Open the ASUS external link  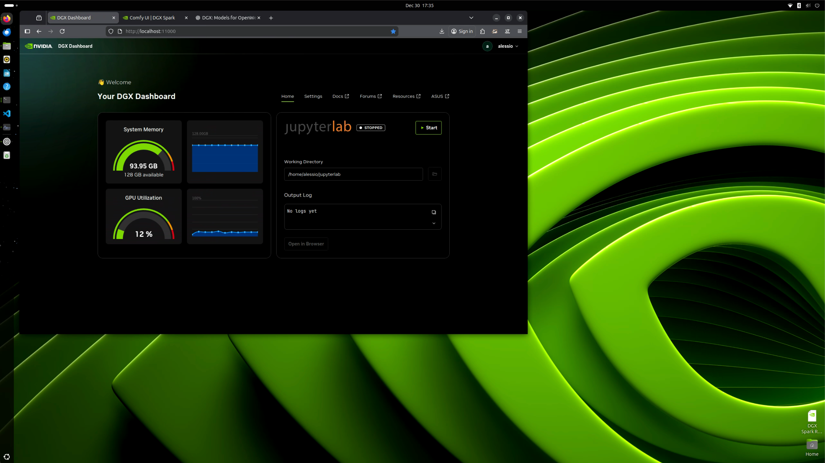[440, 96]
